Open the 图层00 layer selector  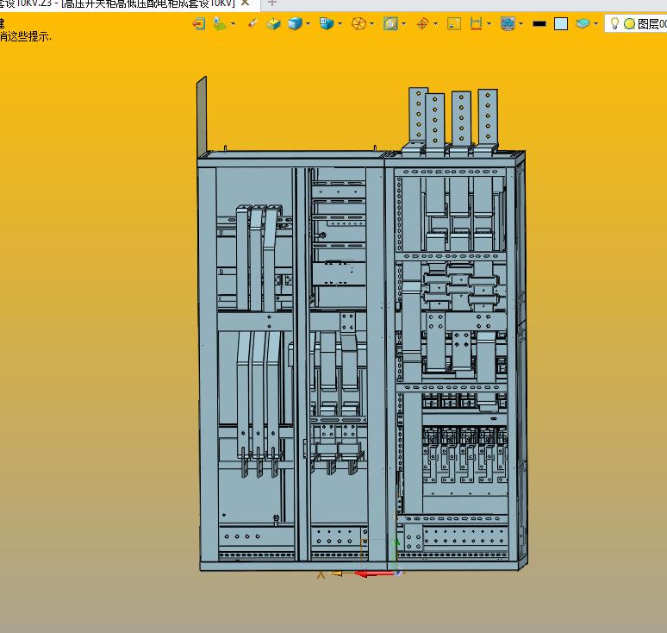[651, 24]
